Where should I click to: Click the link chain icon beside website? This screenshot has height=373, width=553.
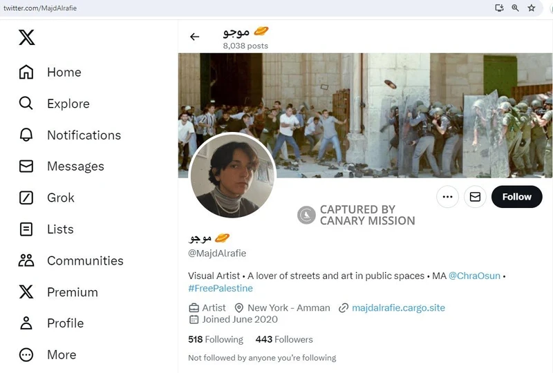343,308
